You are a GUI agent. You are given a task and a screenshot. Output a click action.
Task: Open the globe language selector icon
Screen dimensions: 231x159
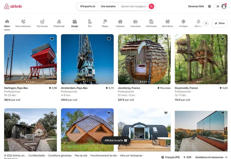tap(209, 6)
